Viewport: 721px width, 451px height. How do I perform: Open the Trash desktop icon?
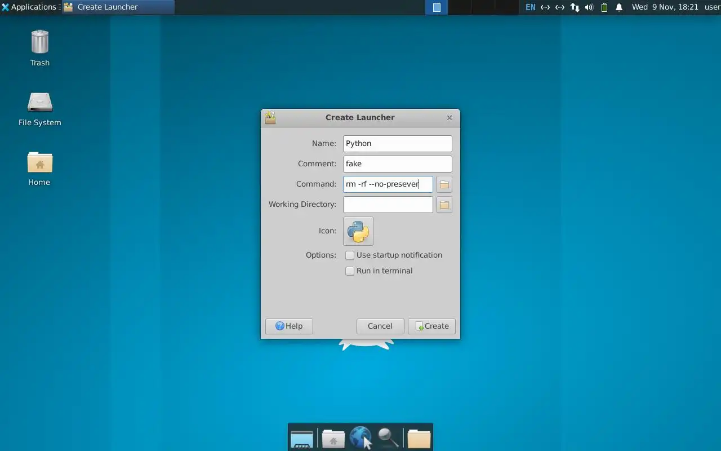click(39, 48)
